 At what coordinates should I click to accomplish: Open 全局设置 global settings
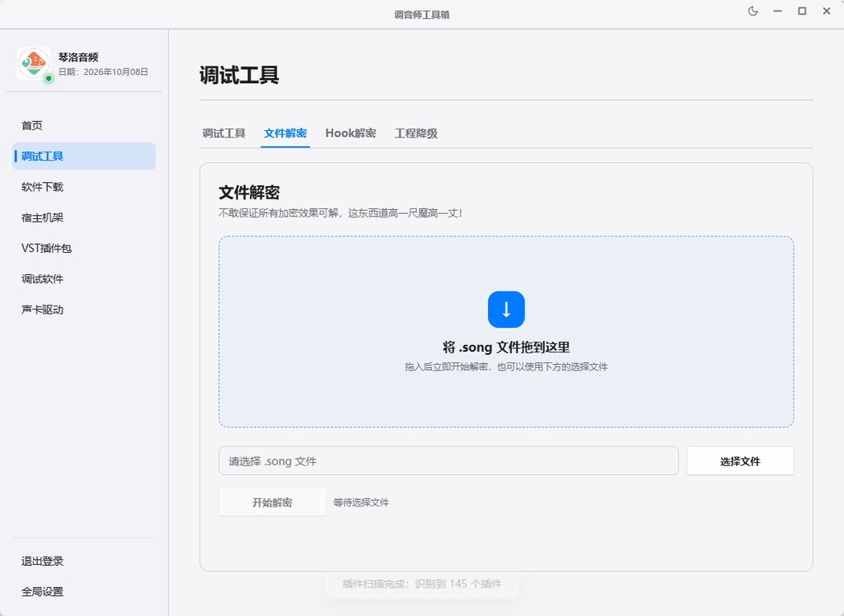84,592
